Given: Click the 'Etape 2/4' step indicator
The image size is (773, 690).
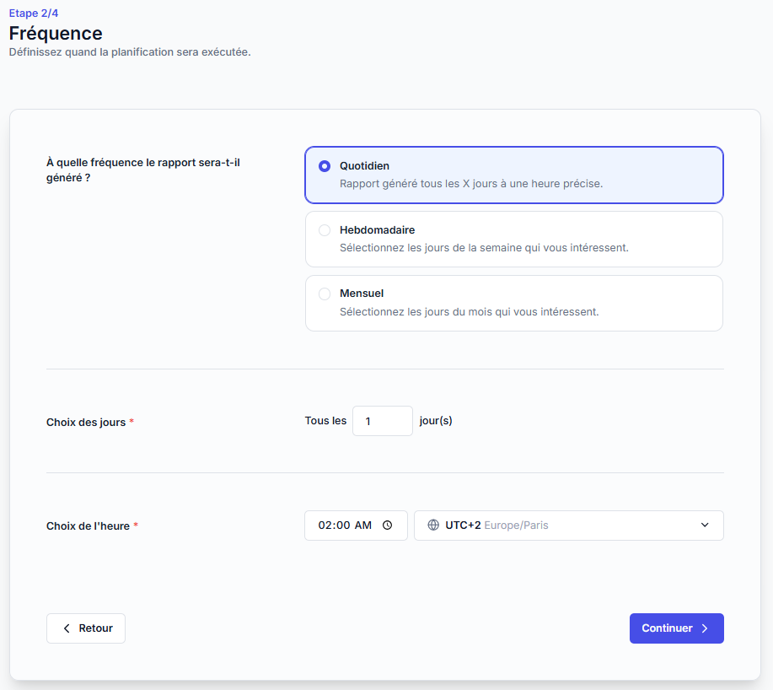Looking at the screenshot, I should point(34,13).
